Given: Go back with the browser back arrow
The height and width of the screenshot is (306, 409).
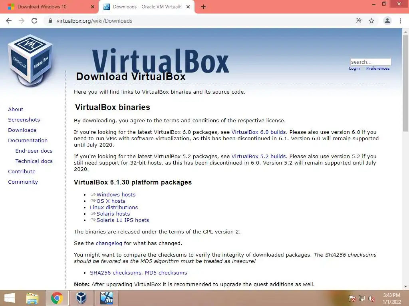Looking at the screenshot, I should [9, 21].
